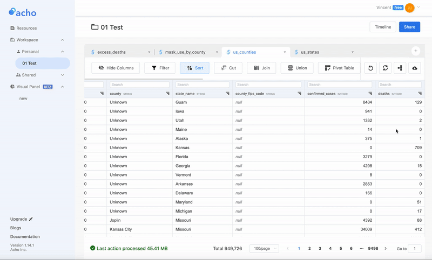Click the blue Share button
This screenshot has height=260, width=432.
coord(409,27)
